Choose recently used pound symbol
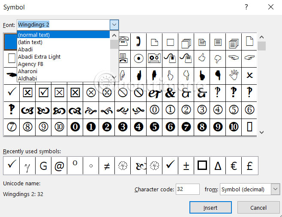The width and height of the screenshot is (282, 217). point(249,166)
